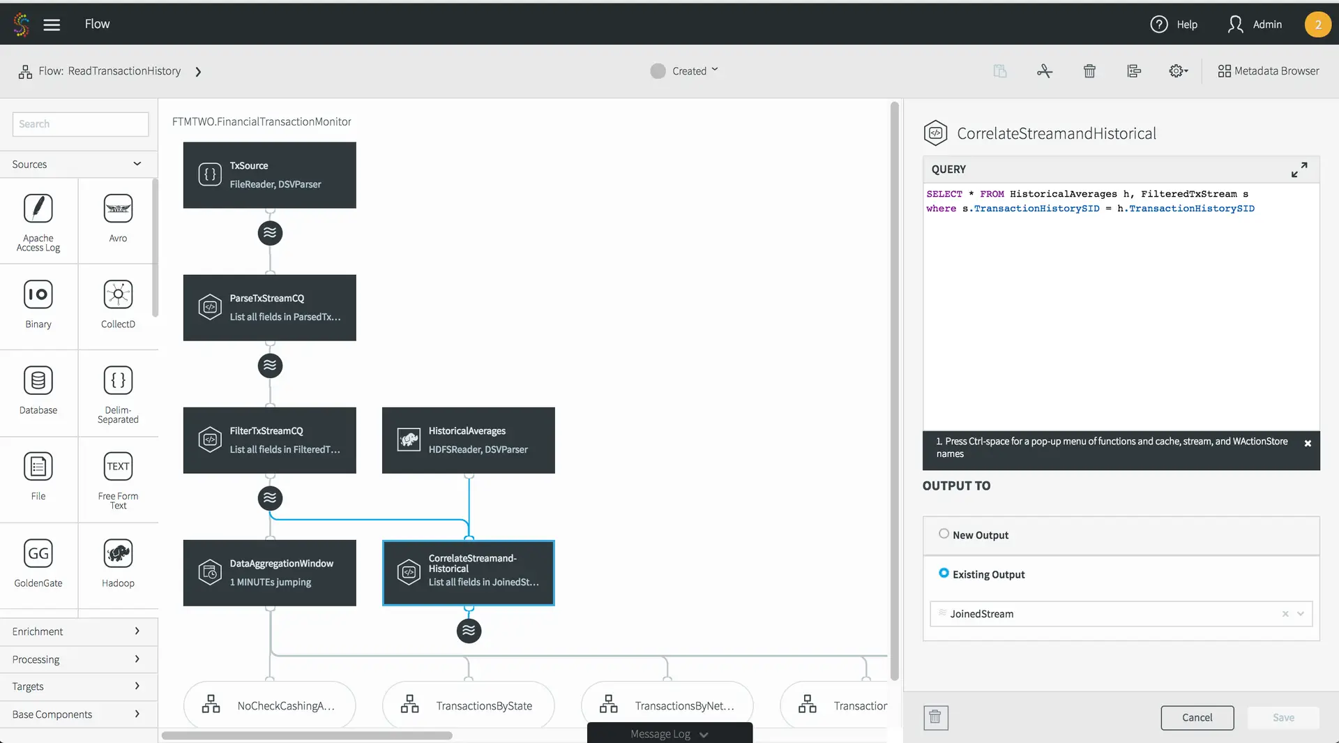The width and height of the screenshot is (1339, 743).
Task: Select the New Output radio button
Action: point(944,534)
